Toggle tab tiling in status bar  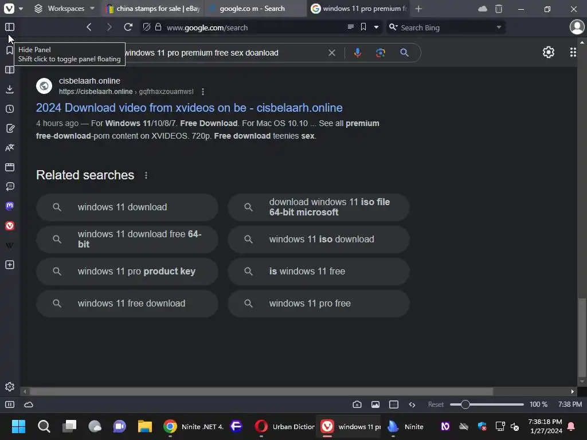pos(394,404)
